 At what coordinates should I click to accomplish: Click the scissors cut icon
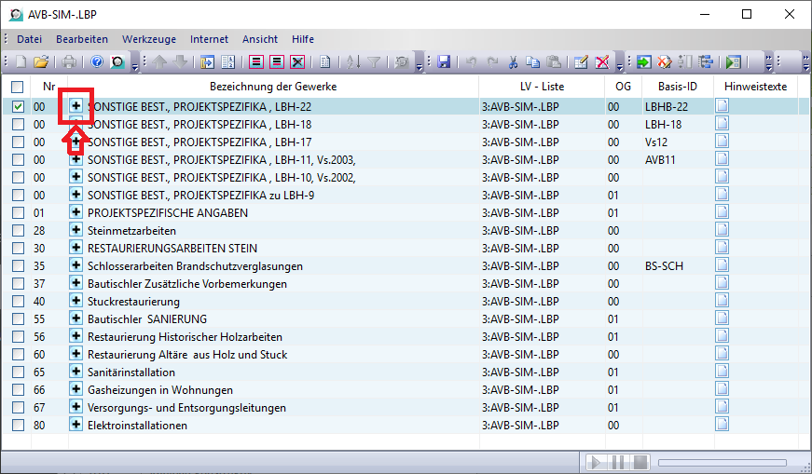click(x=513, y=62)
